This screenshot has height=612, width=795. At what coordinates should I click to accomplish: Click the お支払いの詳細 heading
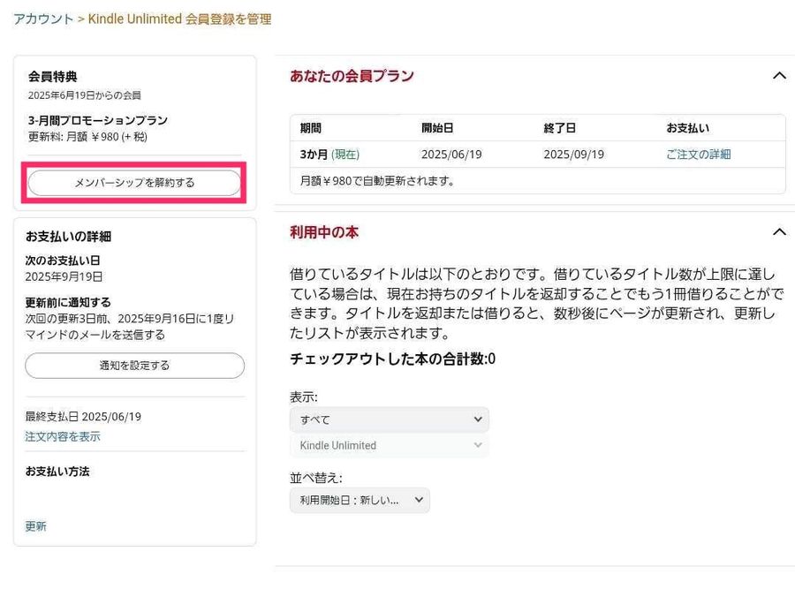pyautogui.click(x=68, y=237)
